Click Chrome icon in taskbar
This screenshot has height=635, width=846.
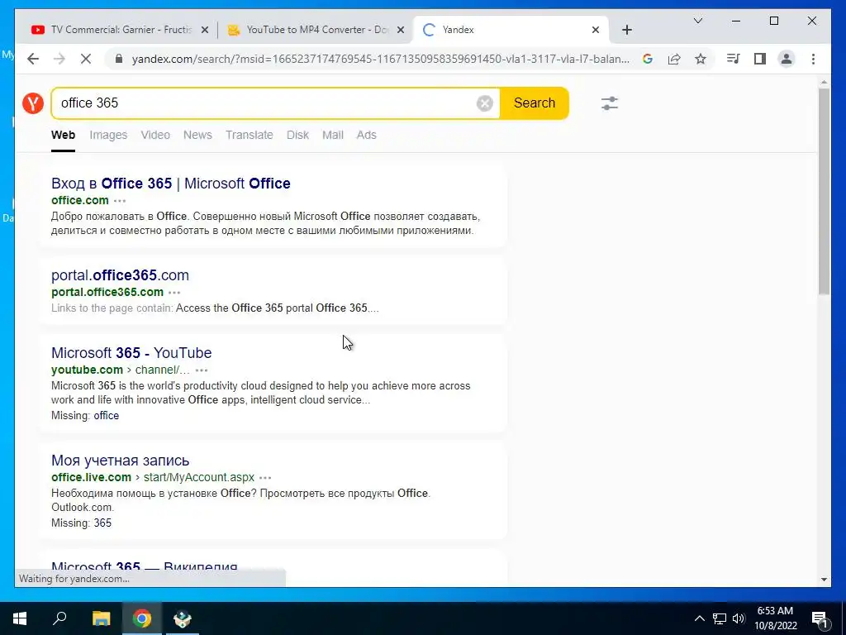(x=142, y=618)
